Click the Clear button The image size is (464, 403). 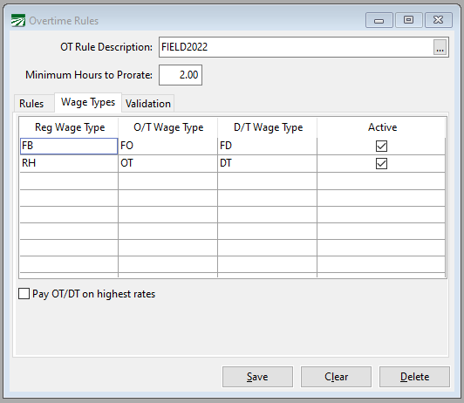[x=336, y=377]
